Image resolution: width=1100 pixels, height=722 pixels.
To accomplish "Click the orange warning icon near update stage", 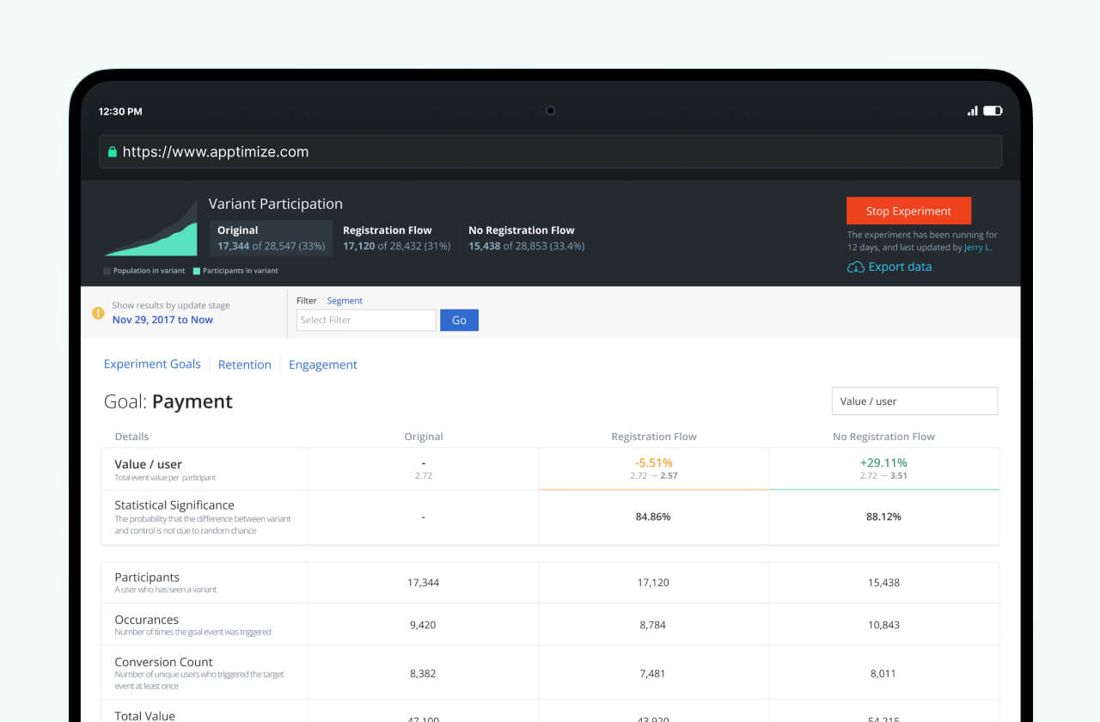I will point(97,313).
